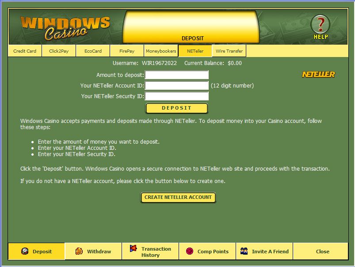
Task: Open the Wire Transfer tab
Action: tap(229, 51)
